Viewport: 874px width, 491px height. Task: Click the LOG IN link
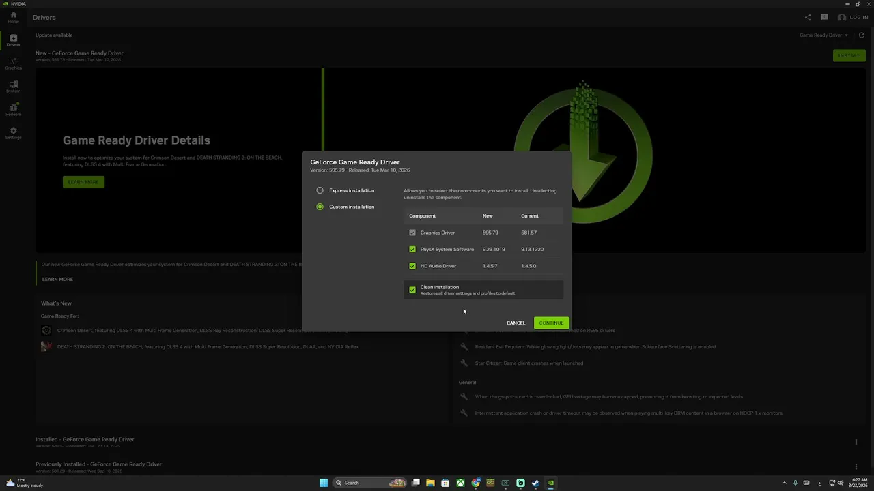pyautogui.click(x=859, y=18)
